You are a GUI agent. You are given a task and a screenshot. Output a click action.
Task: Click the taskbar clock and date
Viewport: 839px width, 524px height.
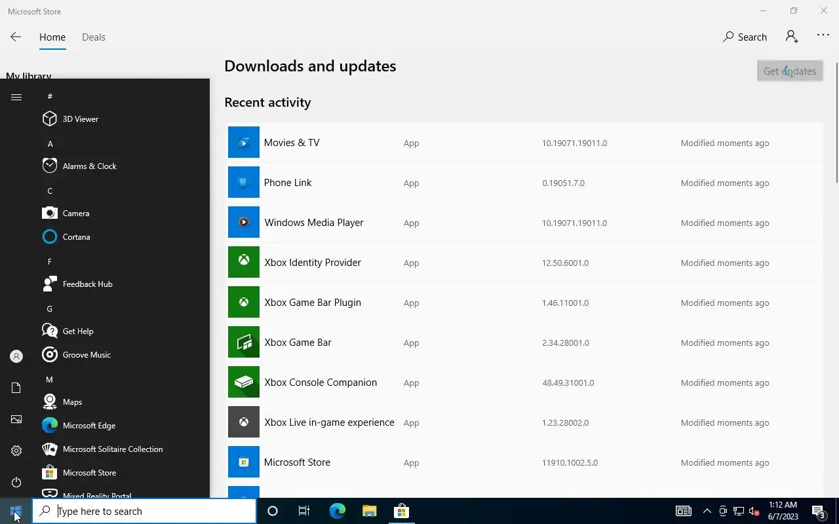[782, 511]
